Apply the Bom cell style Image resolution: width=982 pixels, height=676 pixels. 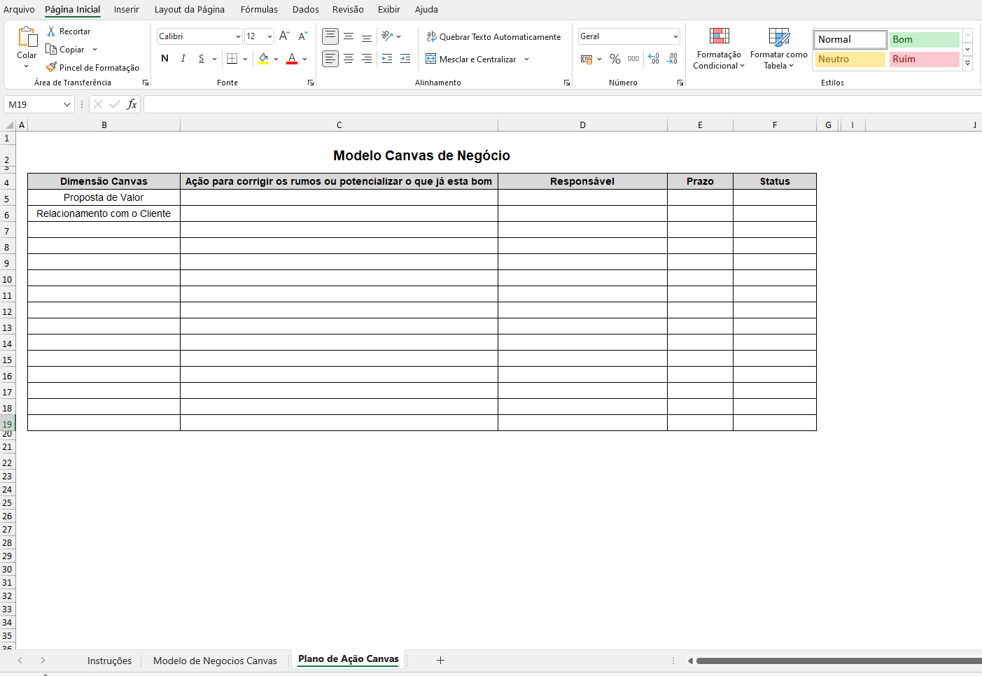924,40
